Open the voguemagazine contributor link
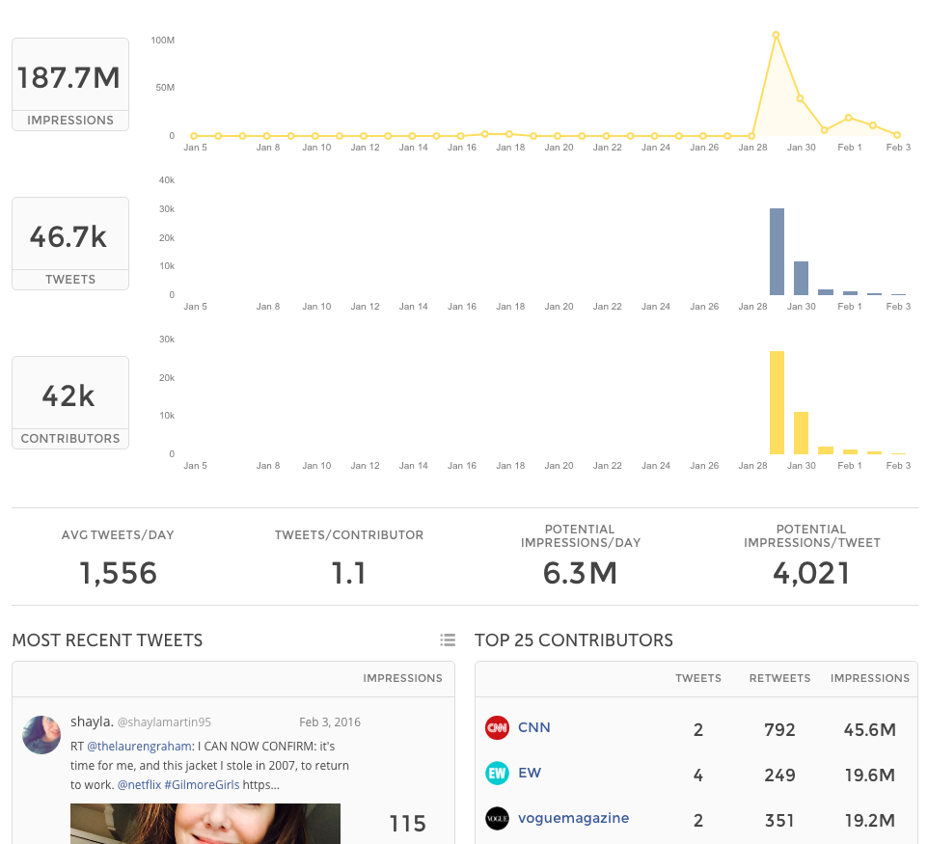 573,818
